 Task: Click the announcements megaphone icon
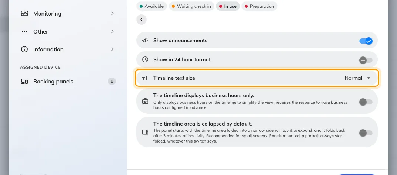(x=145, y=40)
